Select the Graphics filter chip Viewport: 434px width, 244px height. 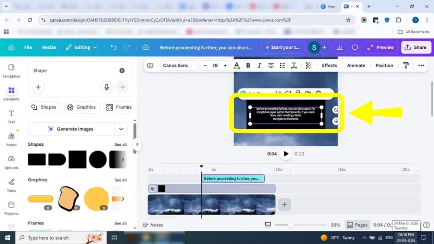pyautogui.click(x=82, y=107)
